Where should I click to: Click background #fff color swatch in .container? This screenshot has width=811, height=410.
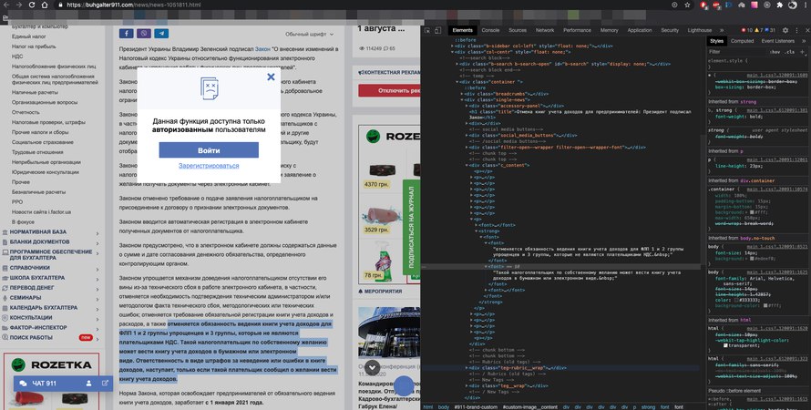point(752,212)
